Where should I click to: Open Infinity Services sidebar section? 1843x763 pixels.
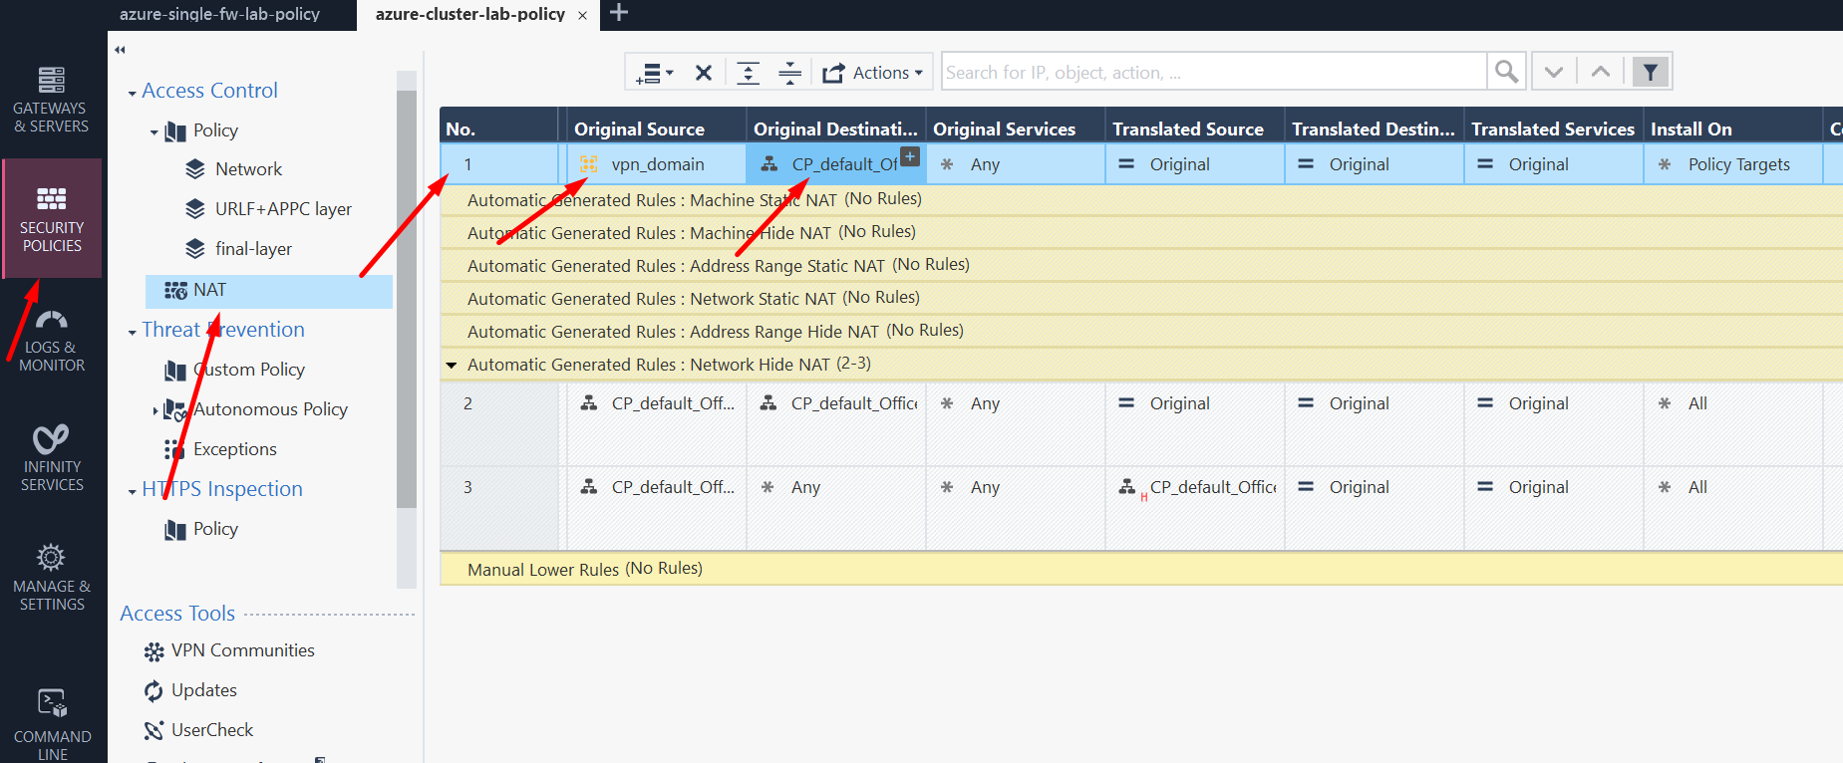click(x=51, y=459)
